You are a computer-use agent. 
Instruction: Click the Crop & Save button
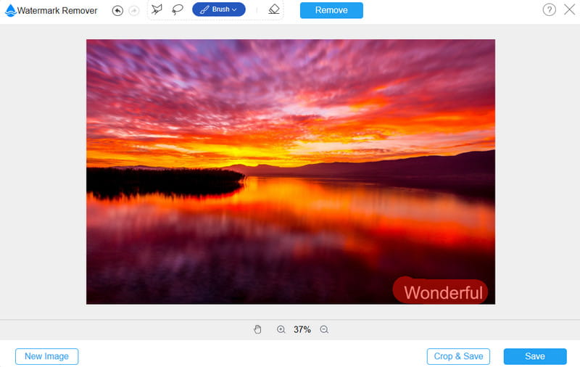(458, 356)
